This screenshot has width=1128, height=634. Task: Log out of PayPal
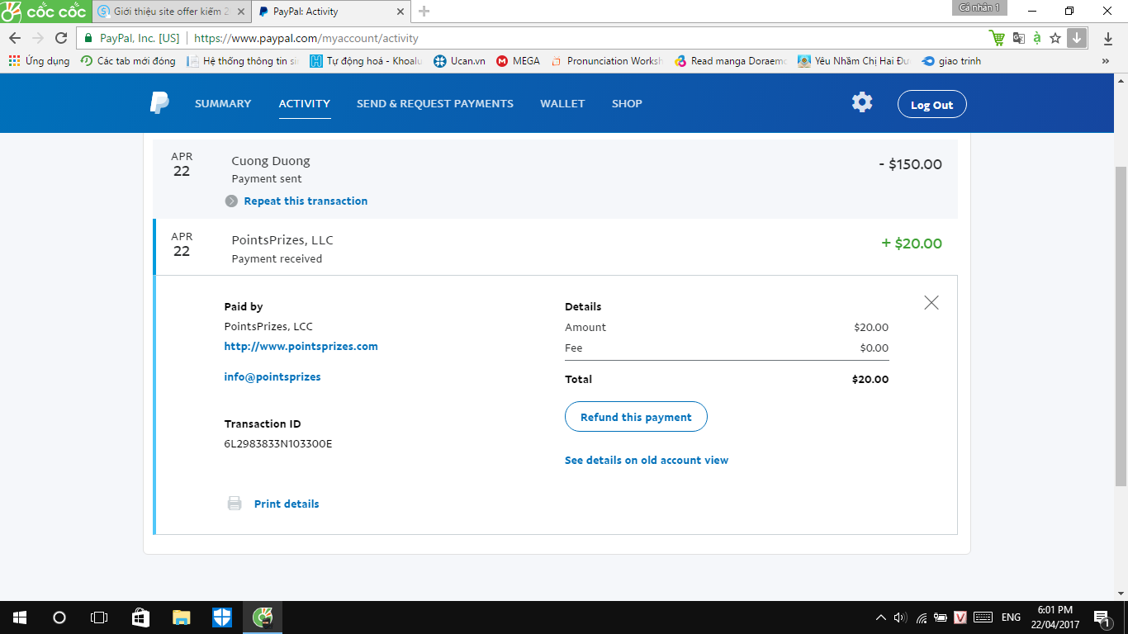coord(931,105)
